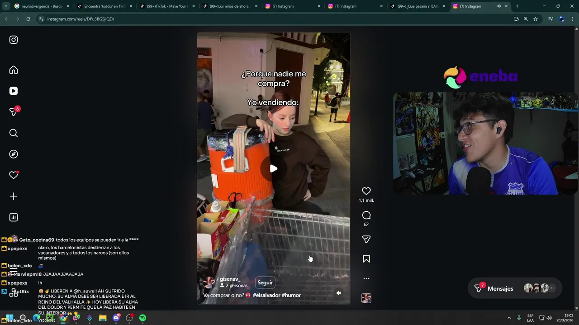
Task: Reload the Instagram page
Action: [x=28, y=19]
